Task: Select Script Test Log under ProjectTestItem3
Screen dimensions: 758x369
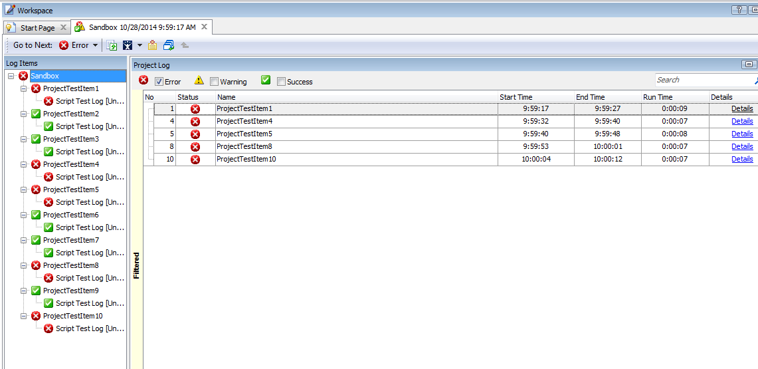Action: (90, 152)
